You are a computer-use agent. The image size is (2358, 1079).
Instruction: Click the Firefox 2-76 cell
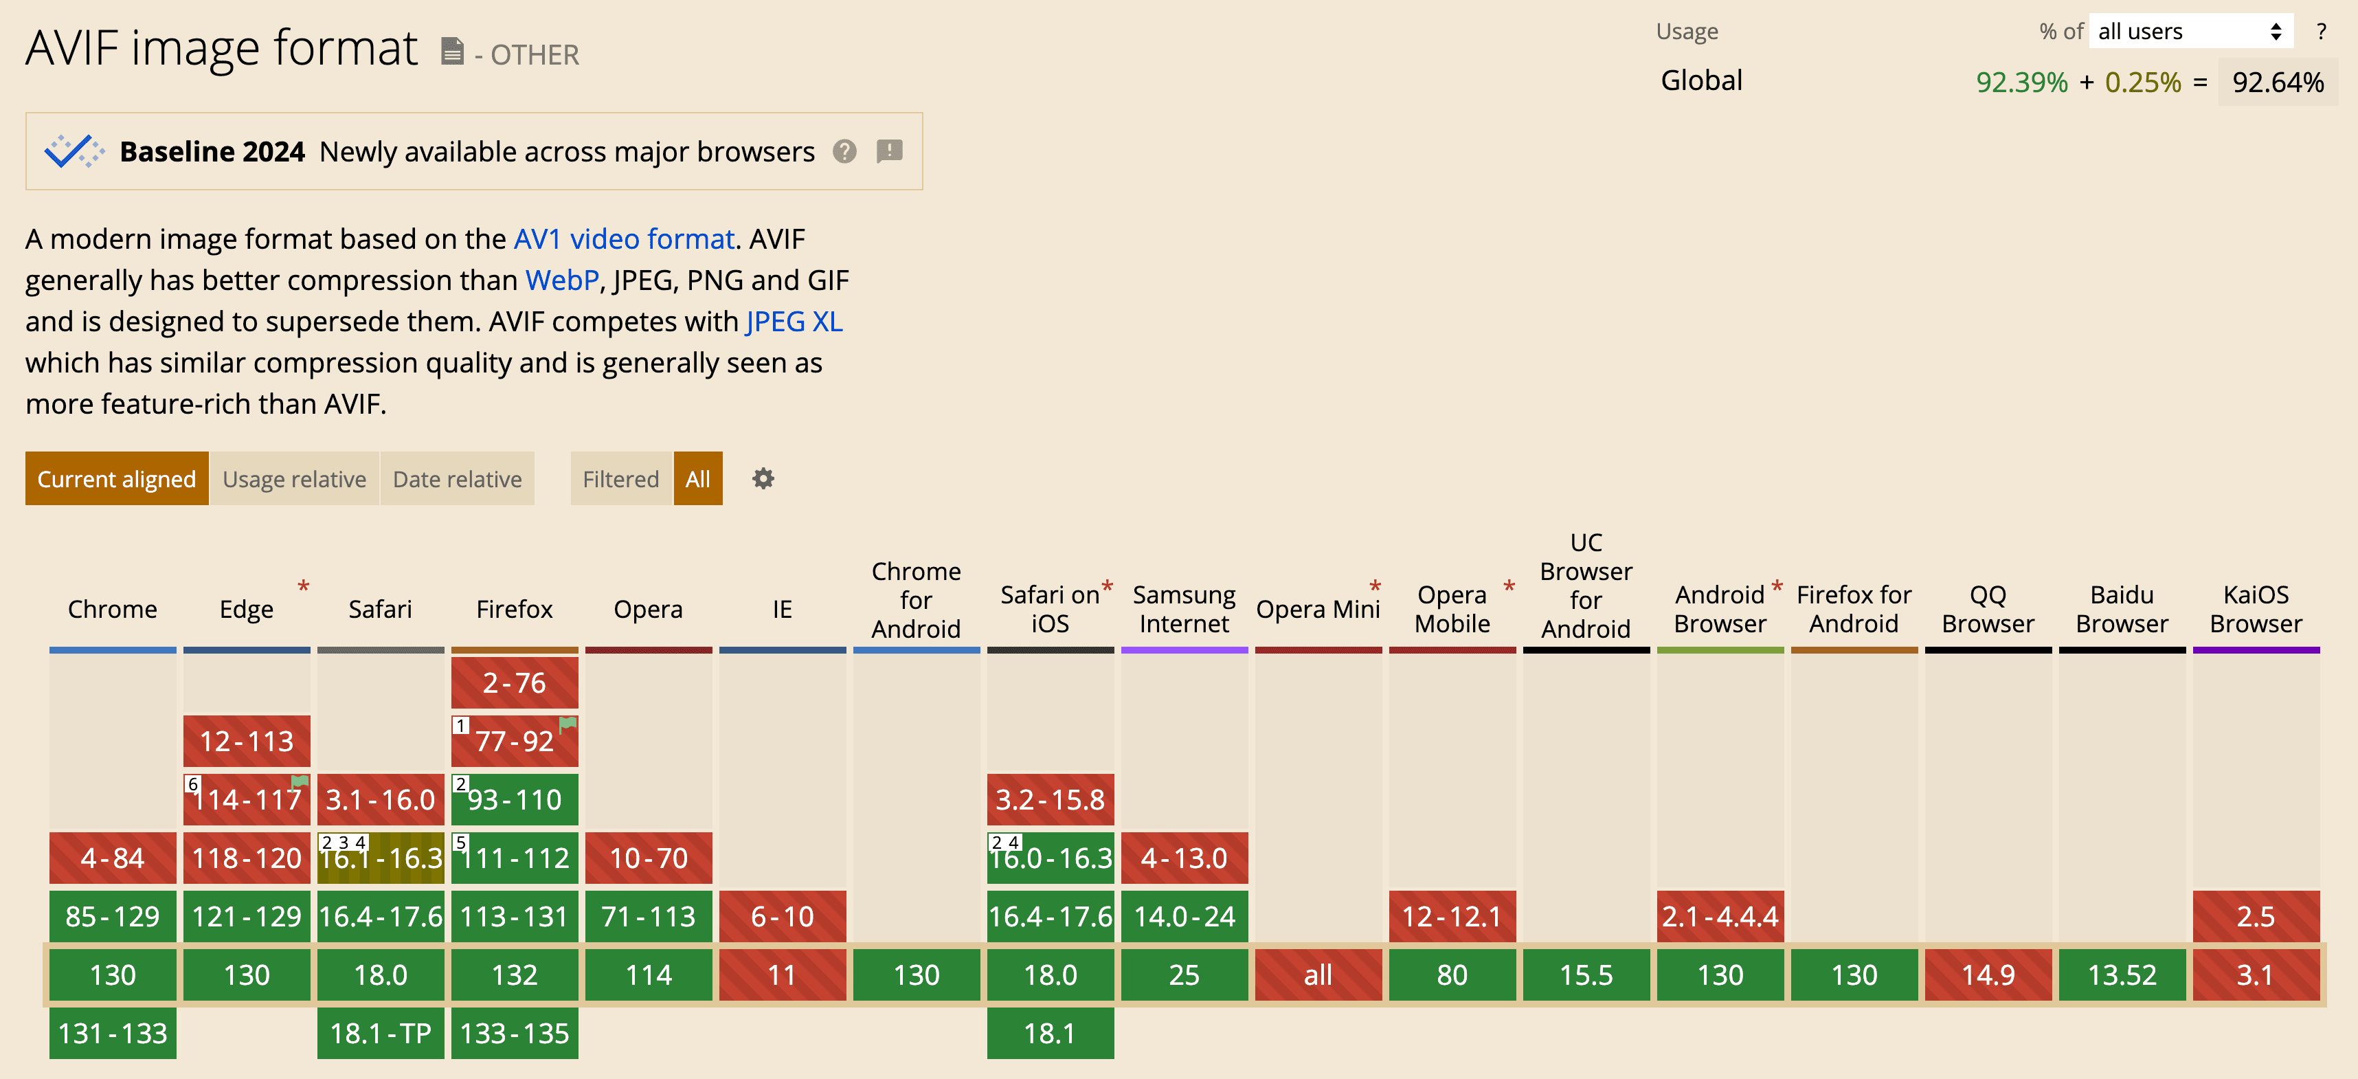(515, 682)
